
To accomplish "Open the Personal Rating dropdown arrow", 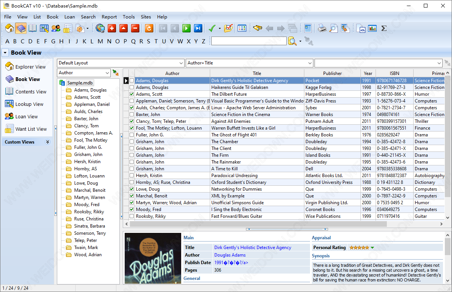I will pyautogui.click(x=373, y=248).
